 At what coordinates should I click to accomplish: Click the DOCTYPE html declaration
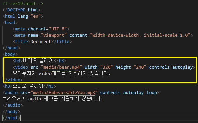pyautogui.click(x=22, y=10)
